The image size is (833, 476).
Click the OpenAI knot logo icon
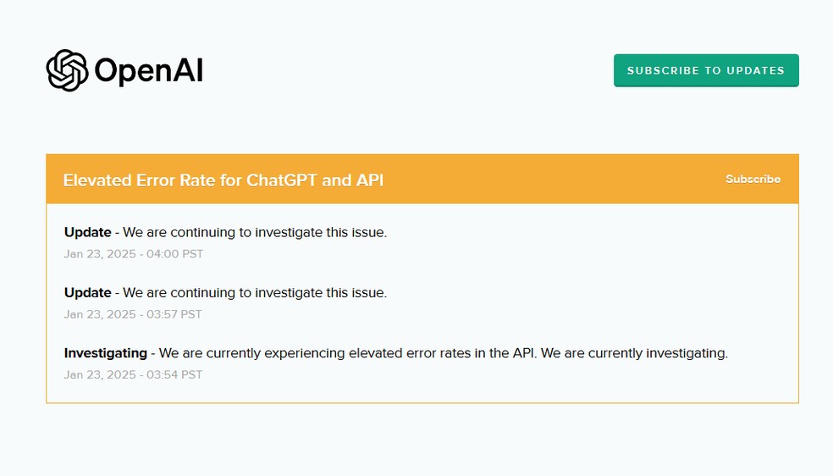[x=67, y=70]
